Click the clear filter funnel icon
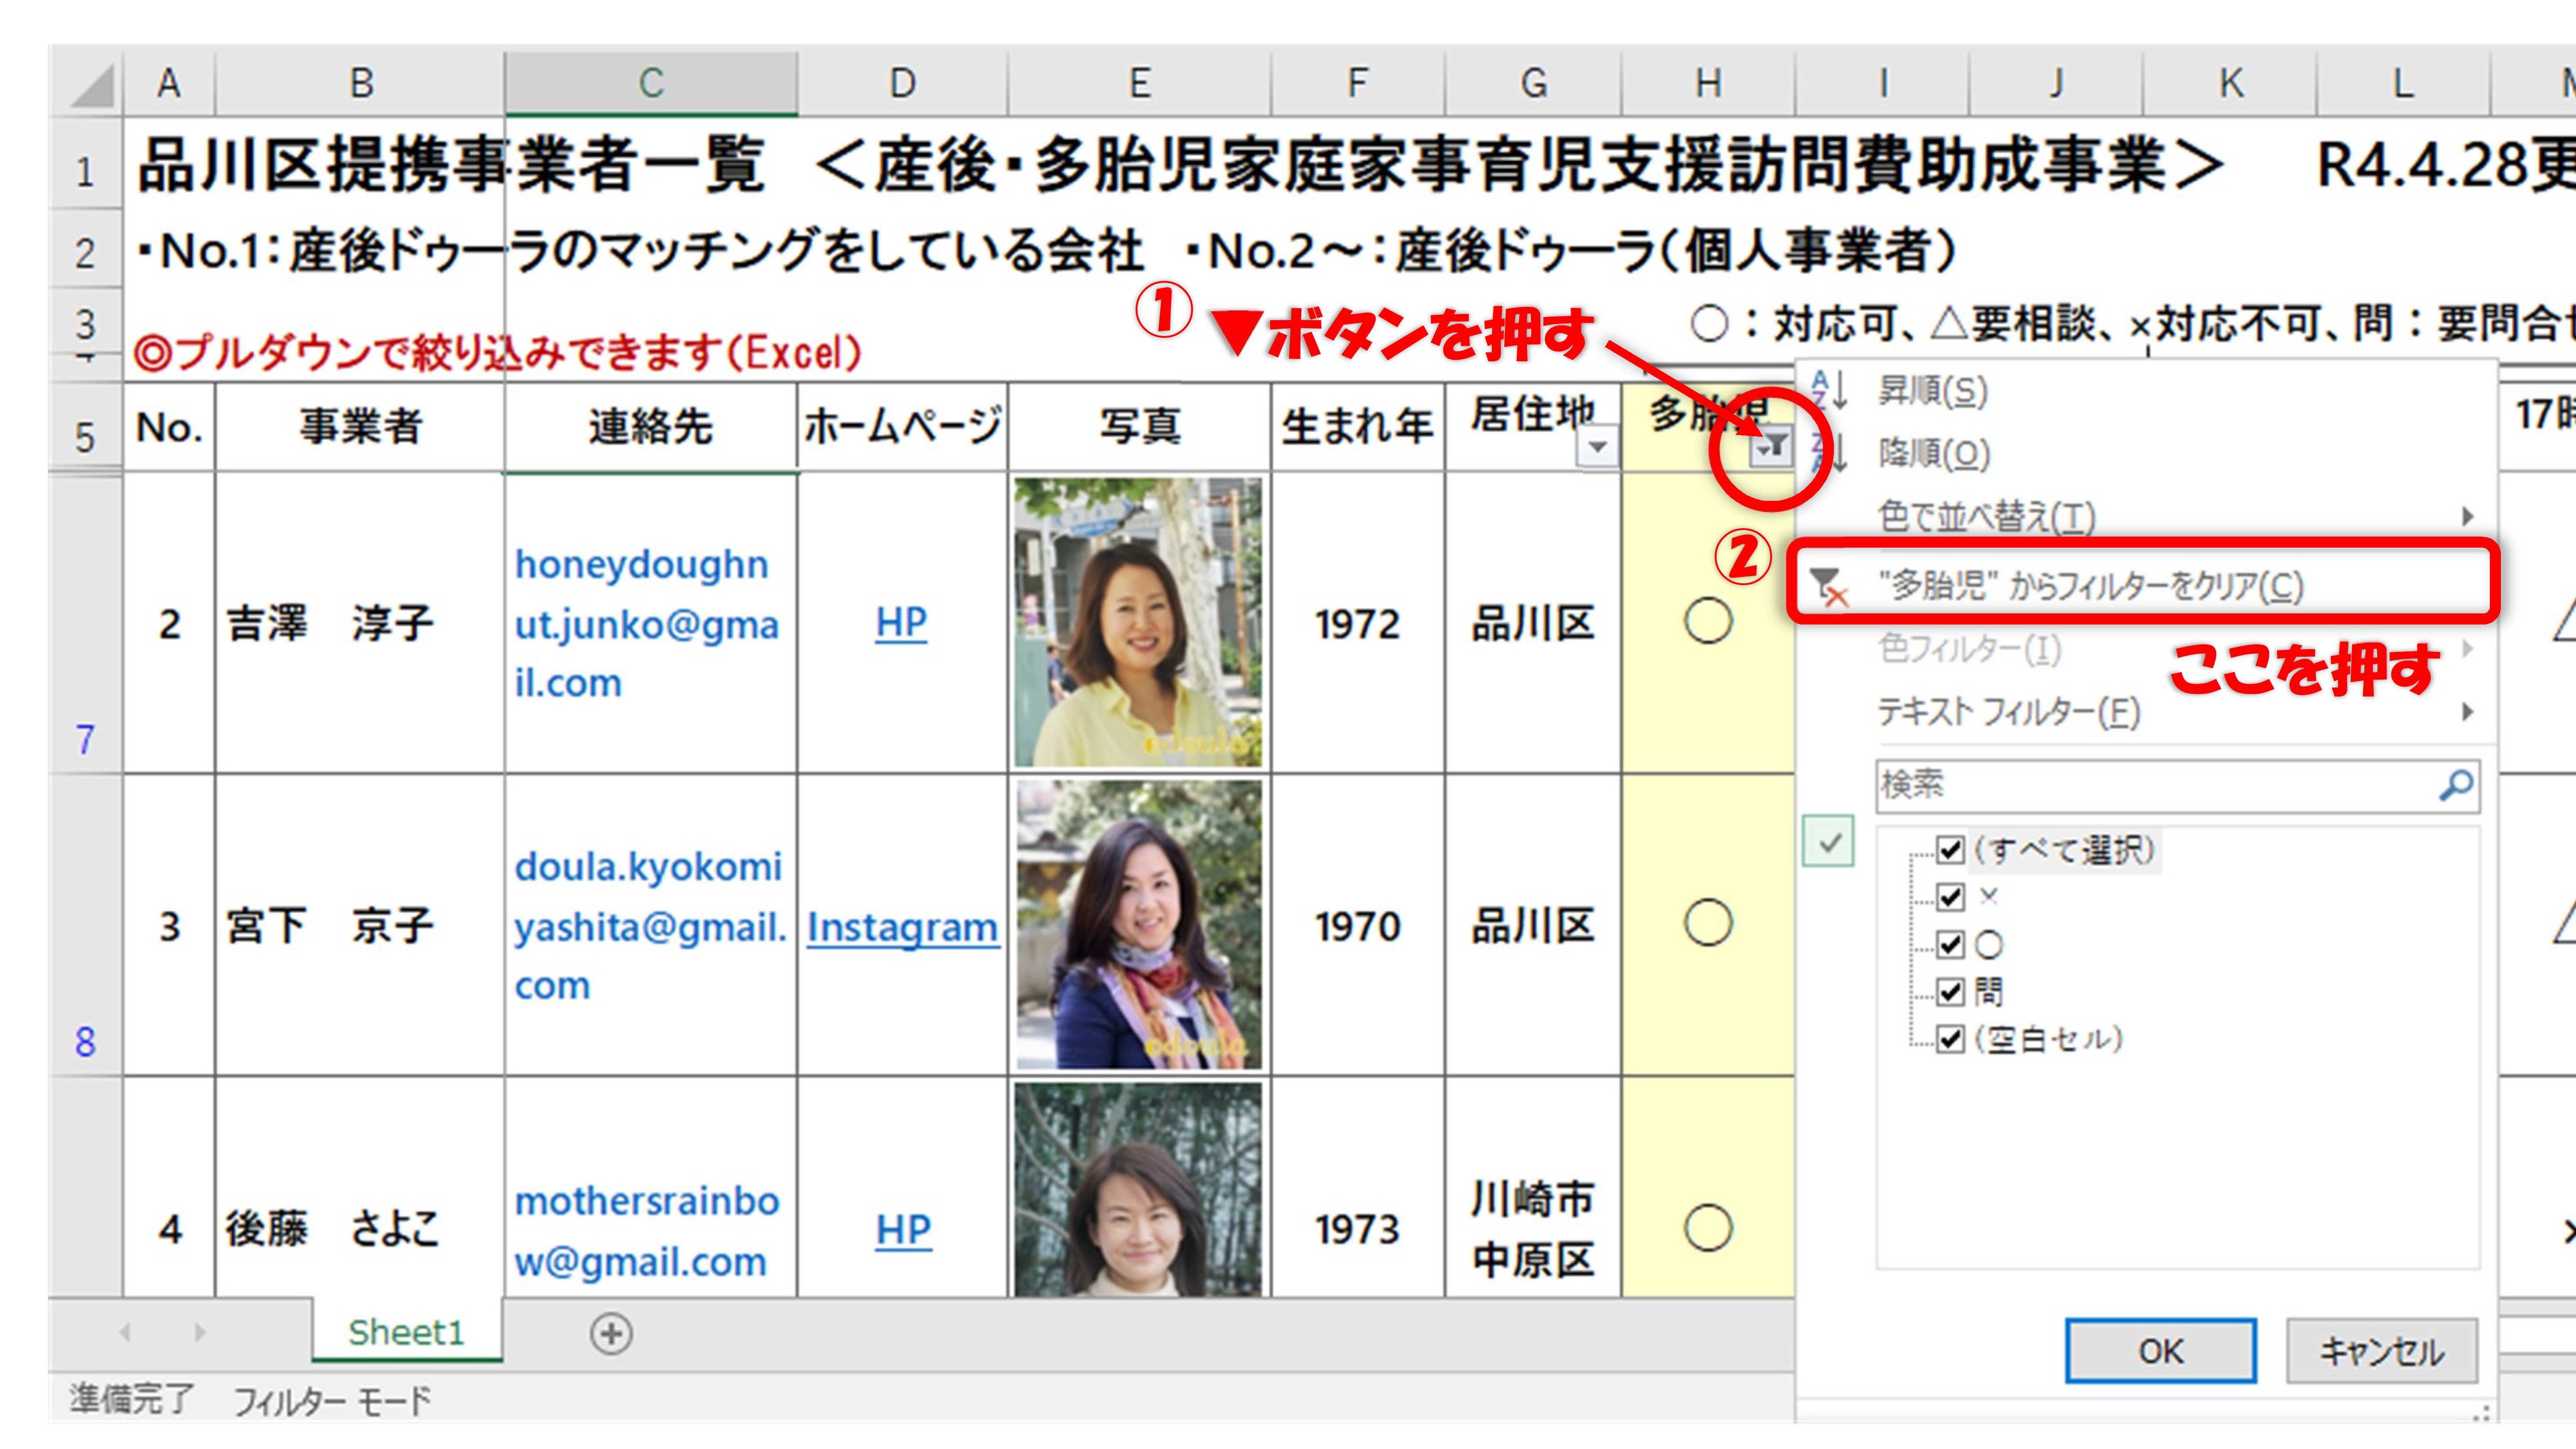The width and height of the screenshot is (2576, 1449). tap(1829, 586)
